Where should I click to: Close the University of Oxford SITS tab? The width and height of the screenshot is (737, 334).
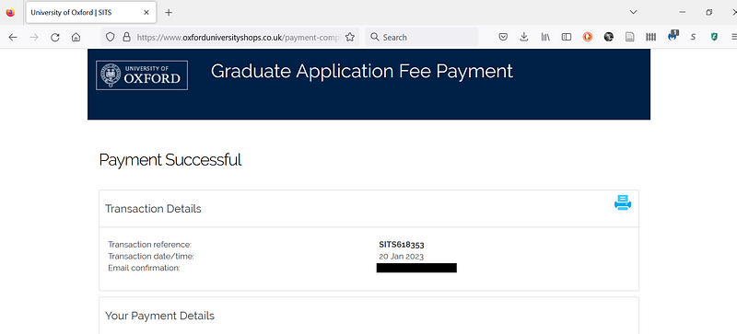point(146,13)
